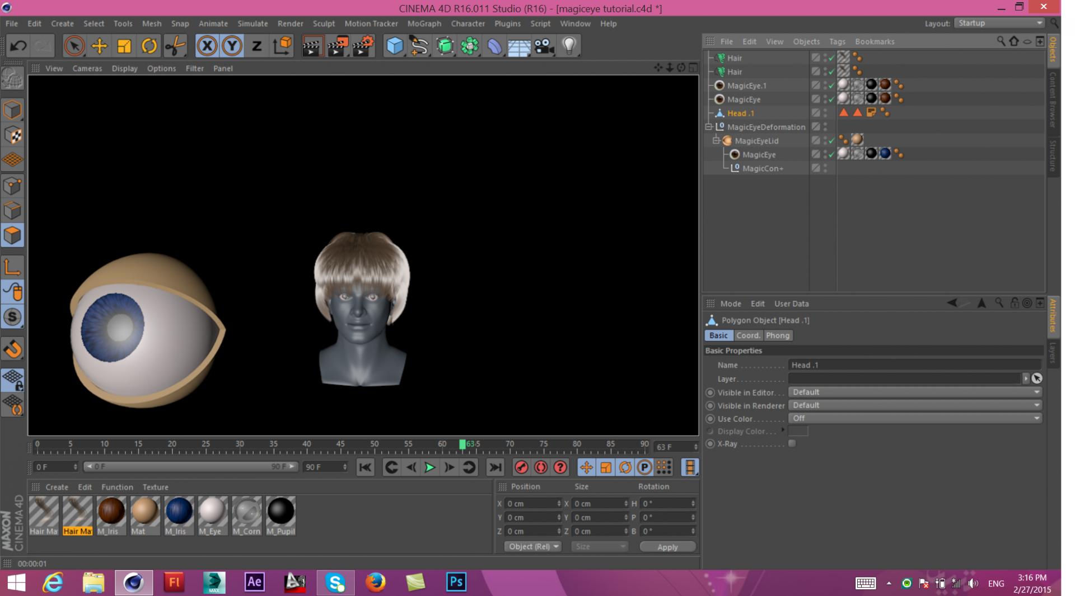
Task: Play the animation forwards
Action: [430, 467]
